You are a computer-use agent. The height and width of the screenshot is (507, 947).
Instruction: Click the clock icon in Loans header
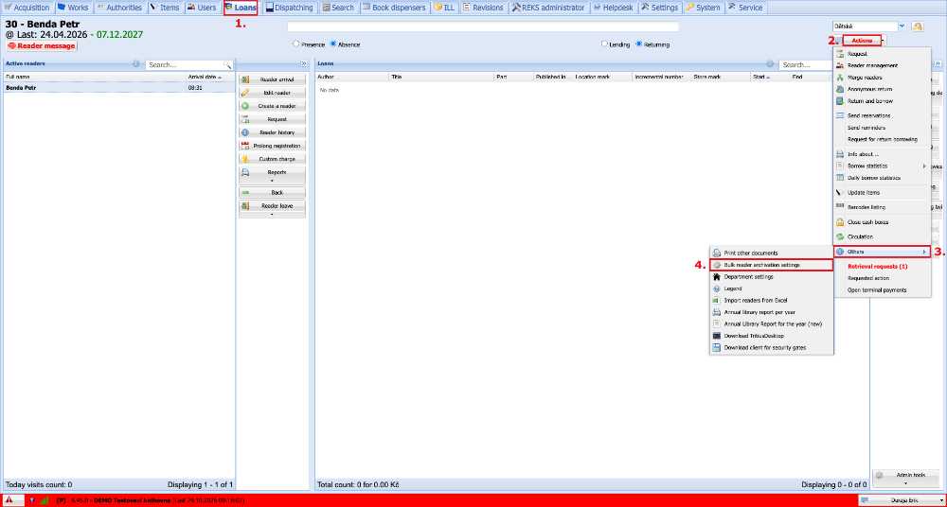point(770,64)
